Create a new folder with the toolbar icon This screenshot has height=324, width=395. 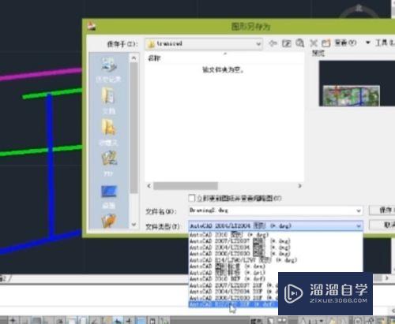(x=325, y=43)
